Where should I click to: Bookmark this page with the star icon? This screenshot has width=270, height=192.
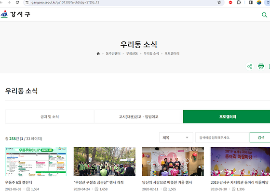[219, 2]
